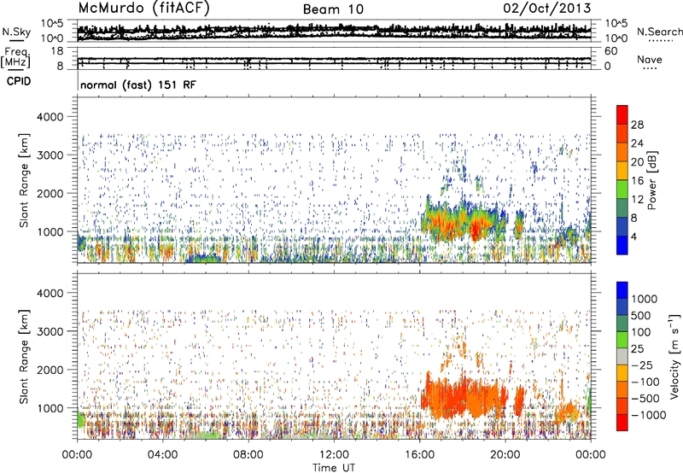Click the "Beam 10" header label
Viewport: 683px width, 473px height.
(x=333, y=9)
